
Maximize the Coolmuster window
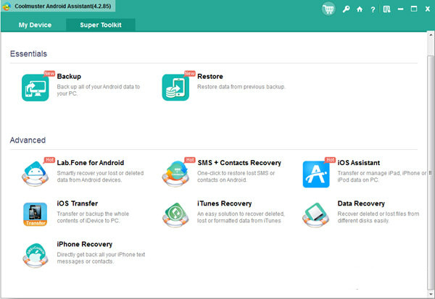tap(414, 9)
